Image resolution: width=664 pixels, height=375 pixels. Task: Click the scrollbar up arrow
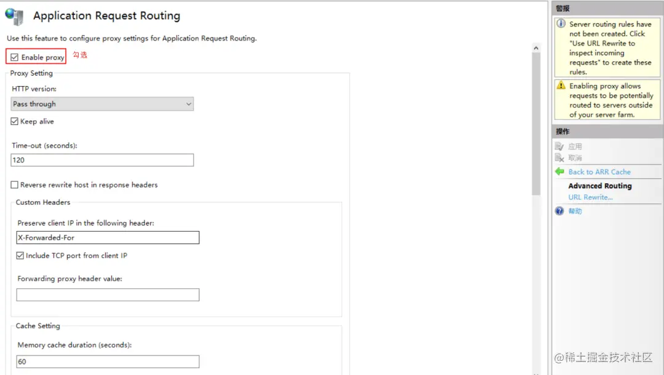(x=536, y=48)
